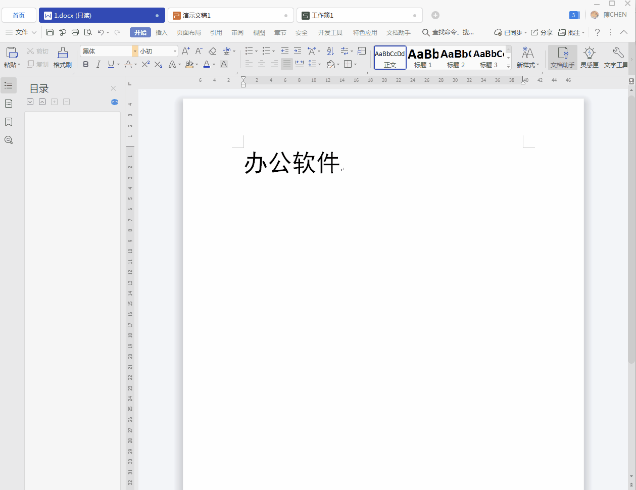Align text left
The width and height of the screenshot is (636, 490).
249,64
